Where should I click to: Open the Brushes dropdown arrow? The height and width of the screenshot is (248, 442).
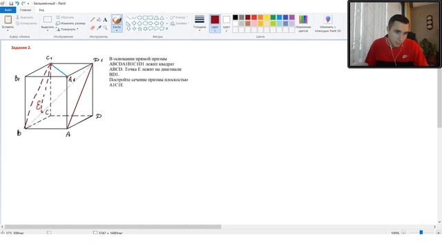117,30
